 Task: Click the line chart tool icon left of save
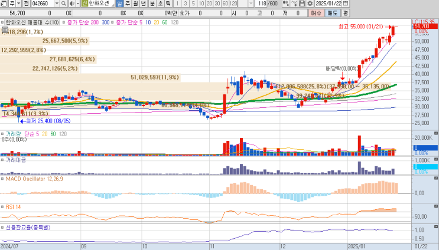coord(294,4)
